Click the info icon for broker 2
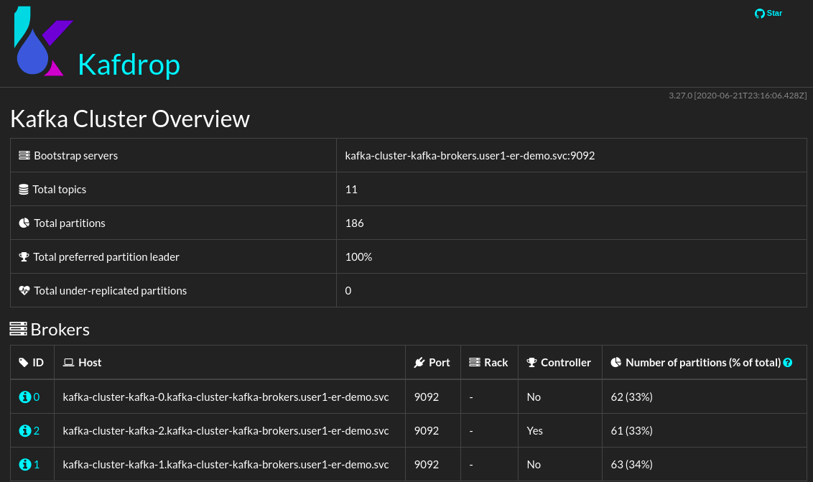The image size is (813, 482). click(x=25, y=430)
